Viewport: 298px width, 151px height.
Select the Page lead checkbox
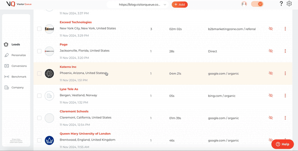(39, 51)
